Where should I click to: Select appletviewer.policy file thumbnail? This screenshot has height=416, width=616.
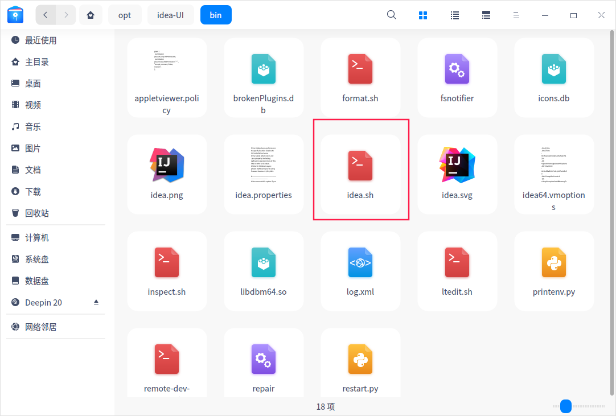pyautogui.click(x=167, y=60)
